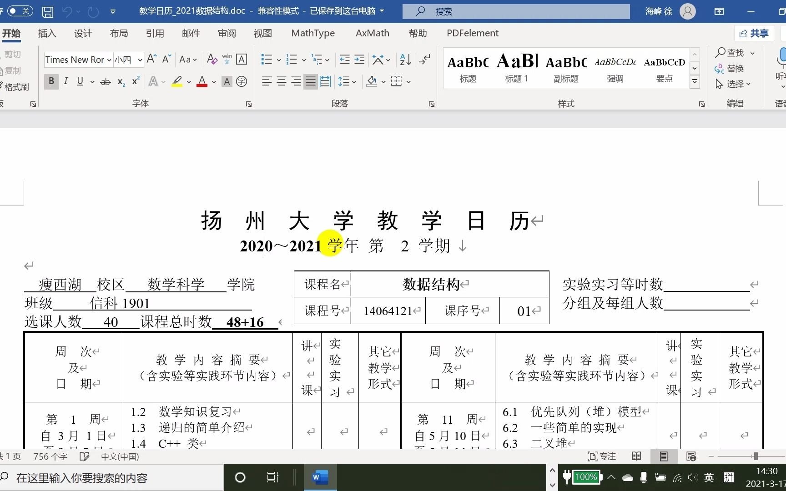Clear all formatting icon
786x491 pixels.
coord(212,59)
